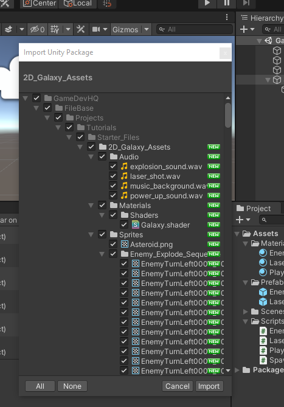Click the Hierarchy search All field
The width and height of the screenshot is (284, 407).
[x=274, y=29]
